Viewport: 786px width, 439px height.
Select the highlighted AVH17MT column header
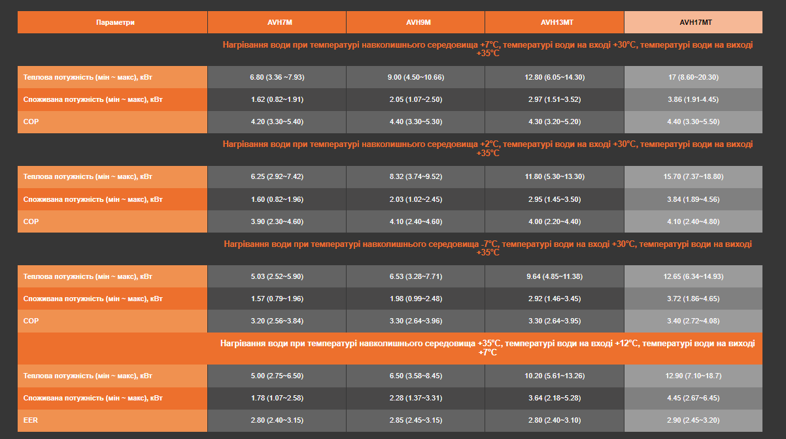pos(693,22)
